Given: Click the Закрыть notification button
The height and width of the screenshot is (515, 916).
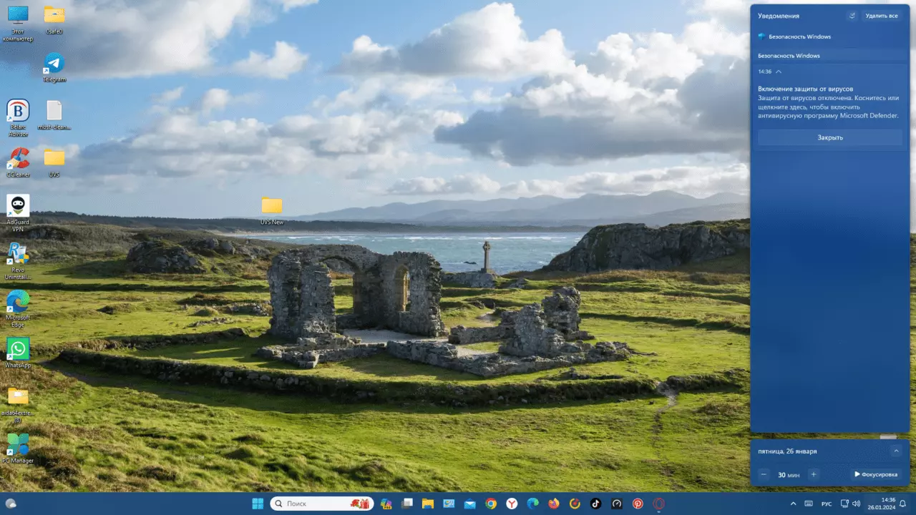Looking at the screenshot, I should [x=830, y=137].
